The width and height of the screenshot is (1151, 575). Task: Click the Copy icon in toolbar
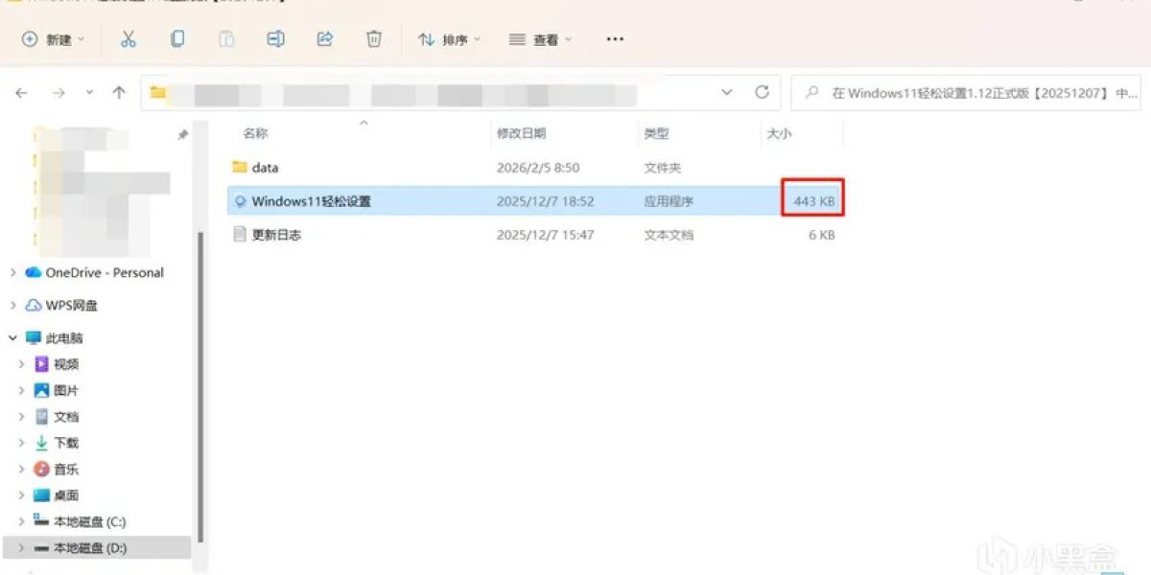[177, 39]
